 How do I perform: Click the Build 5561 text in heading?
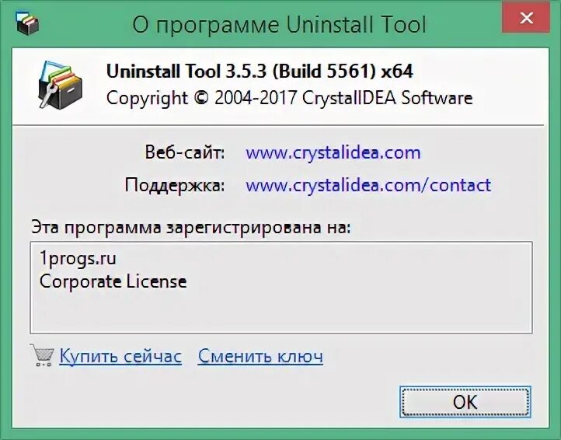point(324,72)
